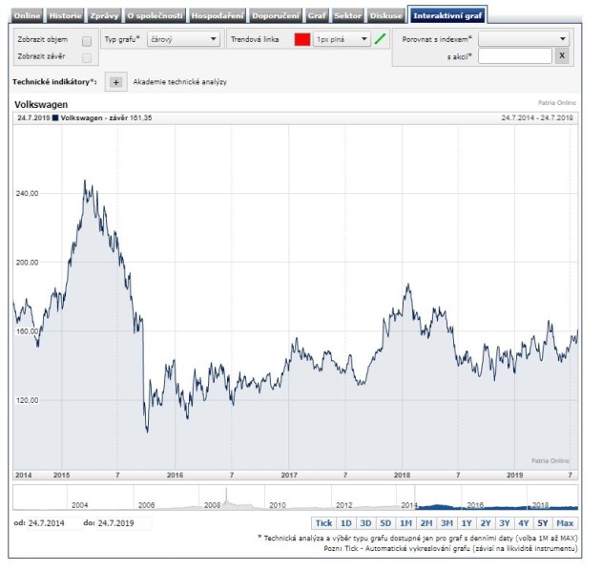Switch to the Historie tab
Image resolution: width=602 pixels, height=573 pixels.
click(x=65, y=15)
